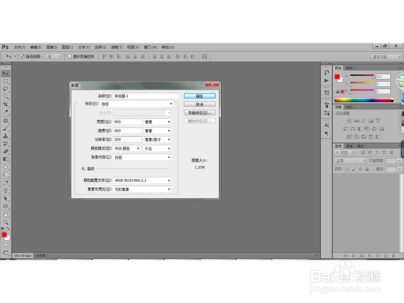Open the height unit dropdown
404x303 pixels.
[x=157, y=131]
